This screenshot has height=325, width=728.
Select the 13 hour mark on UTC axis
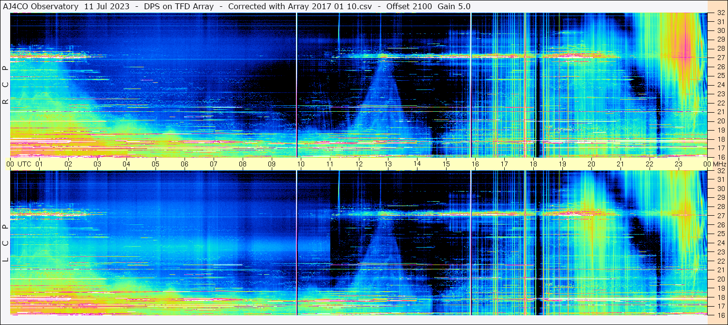tap(388, 164)
